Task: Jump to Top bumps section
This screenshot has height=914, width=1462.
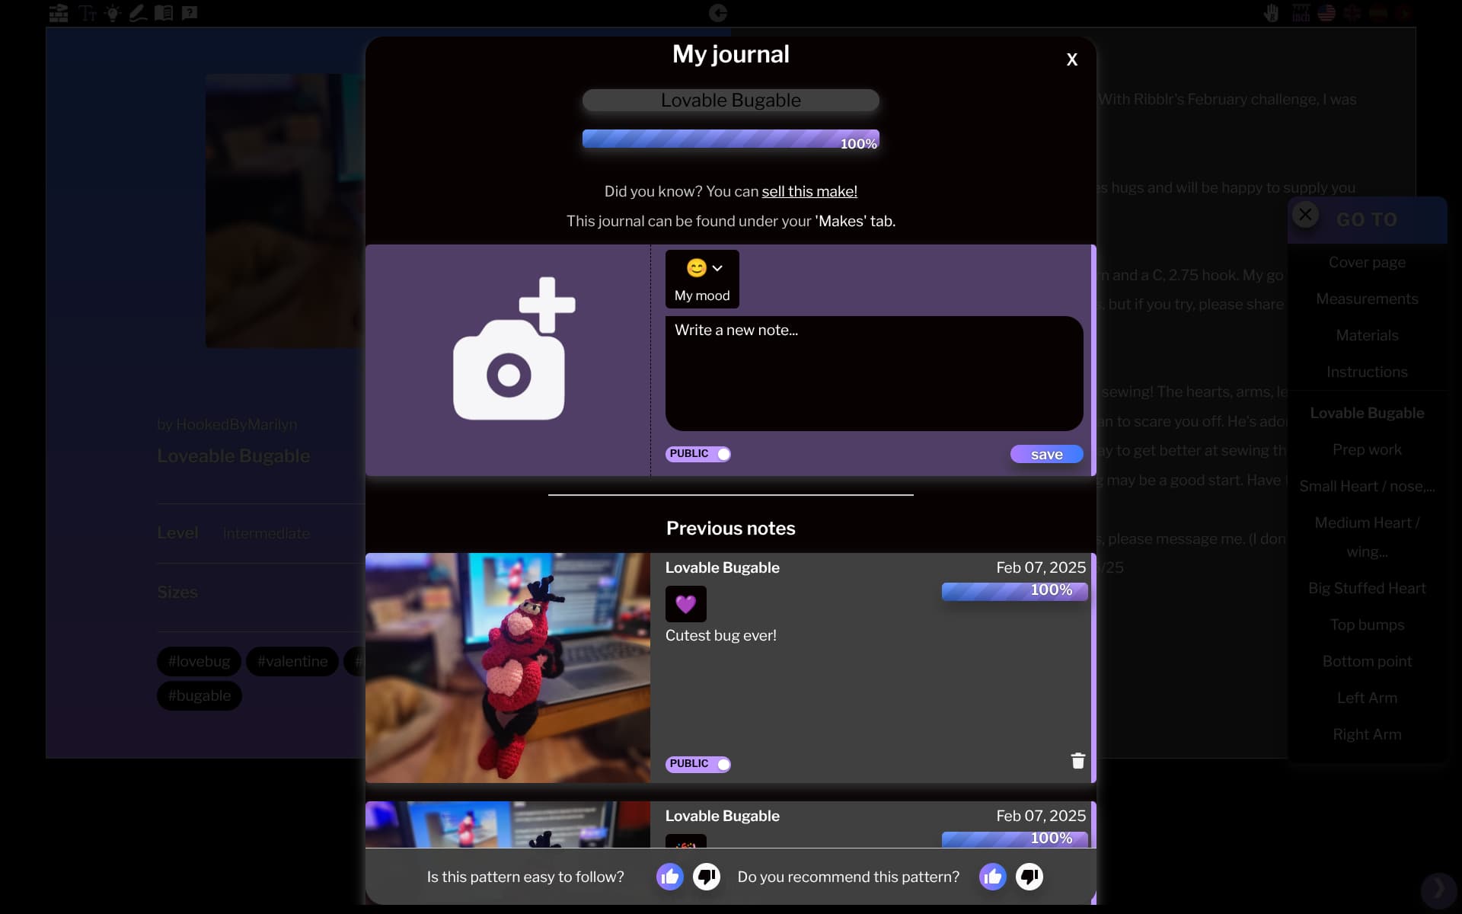Action: 1367,625
